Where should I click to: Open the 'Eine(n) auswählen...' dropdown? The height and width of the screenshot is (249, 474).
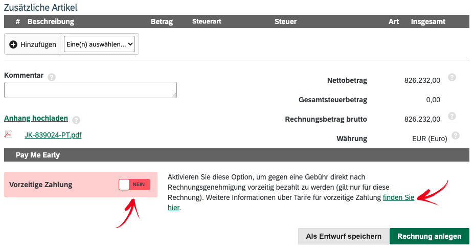[100, 44]
